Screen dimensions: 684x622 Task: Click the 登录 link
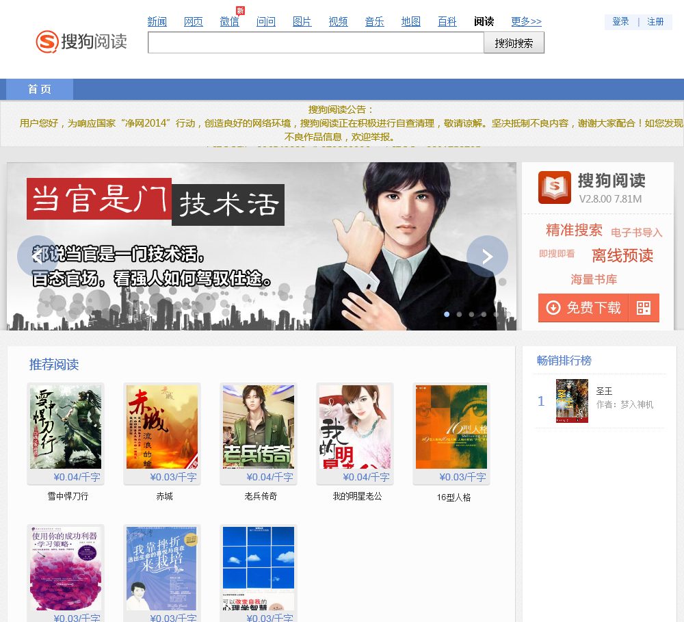[x=620, y=22]
